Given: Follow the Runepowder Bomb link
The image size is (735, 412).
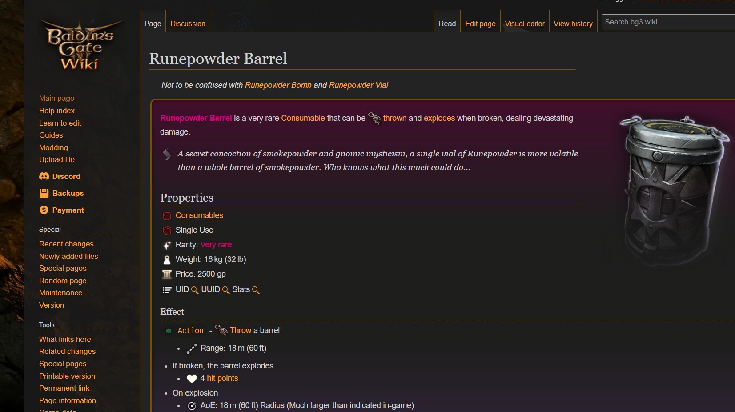Looking at the screenshot, I should pos(278,85).
